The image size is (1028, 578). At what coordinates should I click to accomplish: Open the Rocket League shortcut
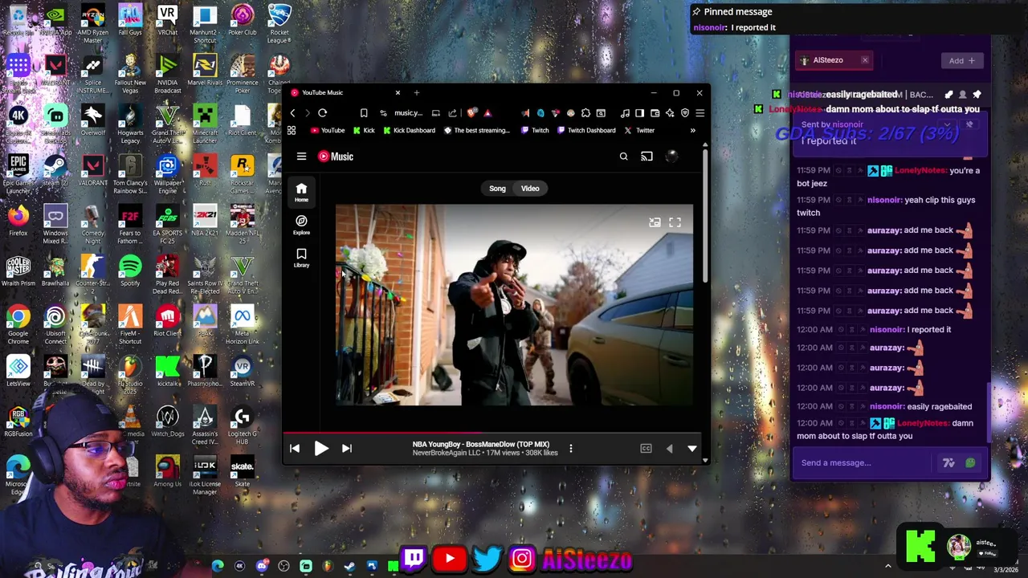(279, 22)
